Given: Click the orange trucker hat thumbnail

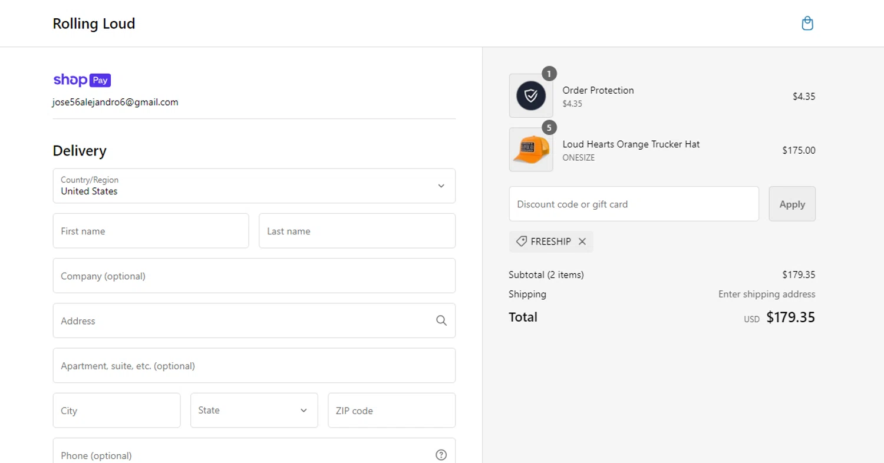Looking at the screenshot, I should (531, 150).
